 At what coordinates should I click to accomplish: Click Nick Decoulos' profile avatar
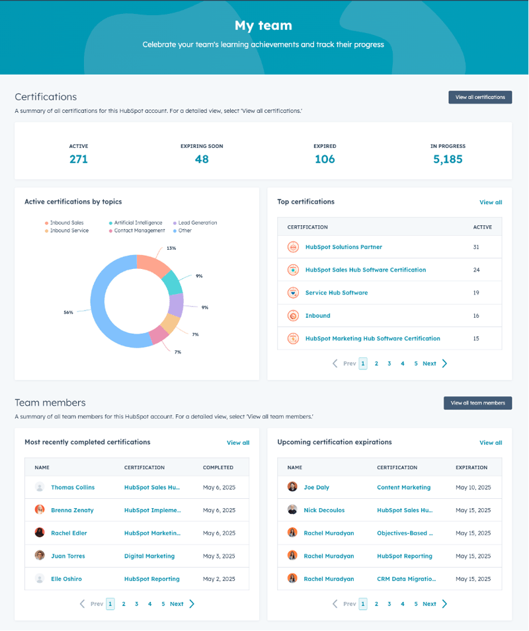(292, 510)
